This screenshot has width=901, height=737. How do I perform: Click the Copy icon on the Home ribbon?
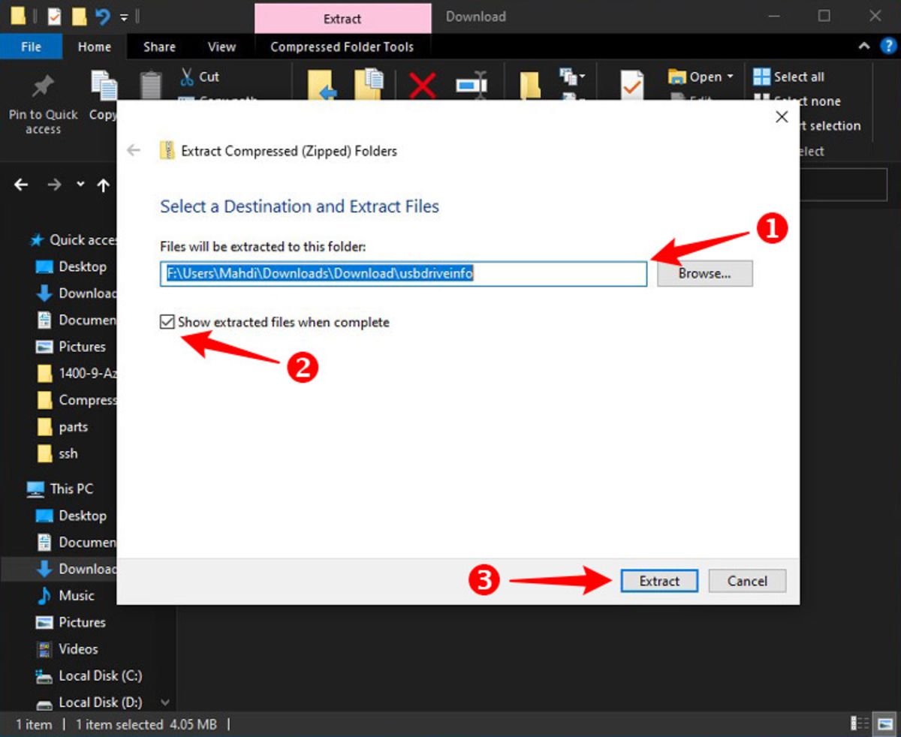point(104,85)
